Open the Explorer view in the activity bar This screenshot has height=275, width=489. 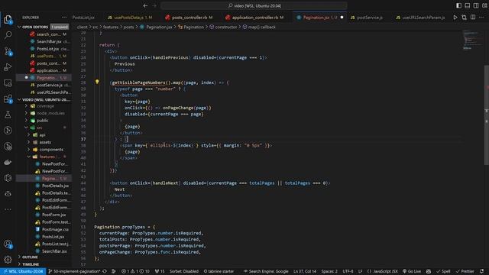coord(8,19)
